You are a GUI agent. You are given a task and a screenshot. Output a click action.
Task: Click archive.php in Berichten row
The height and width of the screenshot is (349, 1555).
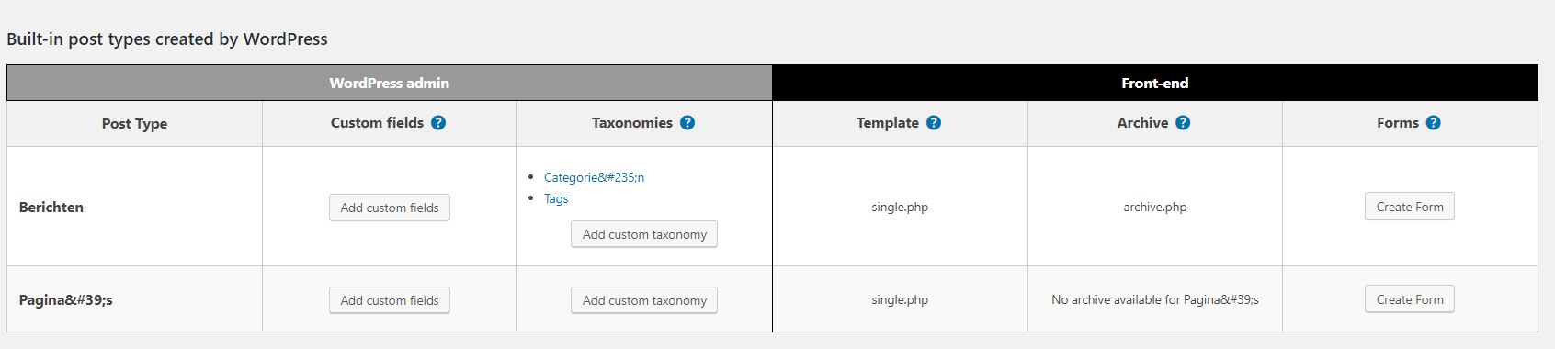coord(1155,207)
